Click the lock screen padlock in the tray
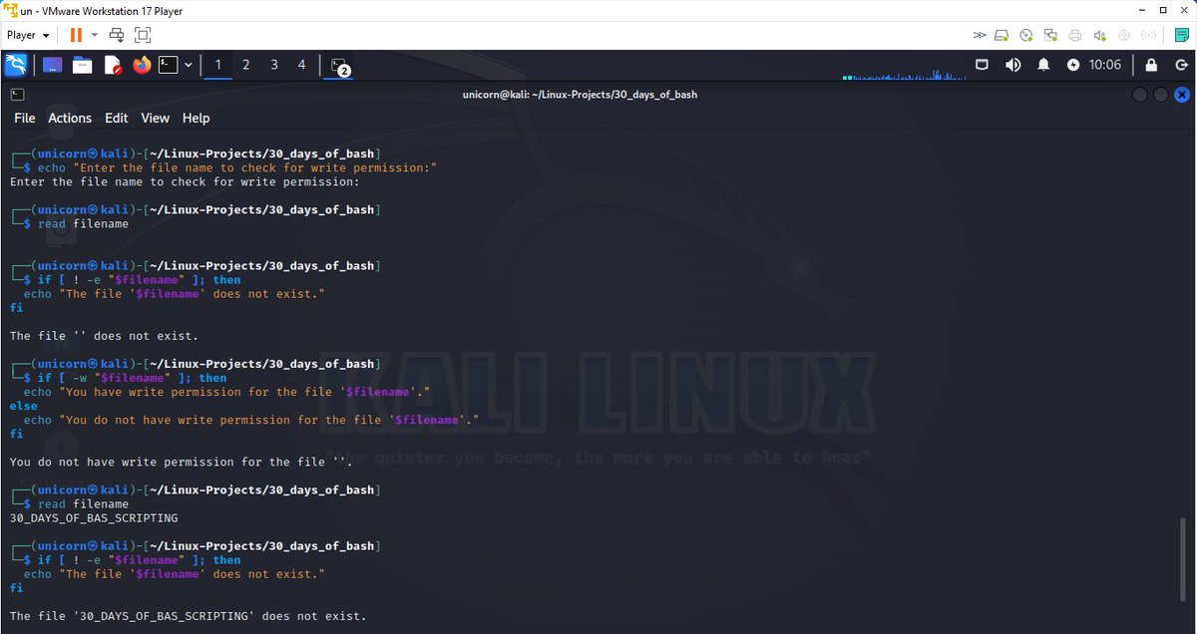Viewport: 1197px width, 634px height. coord(1151,64)
